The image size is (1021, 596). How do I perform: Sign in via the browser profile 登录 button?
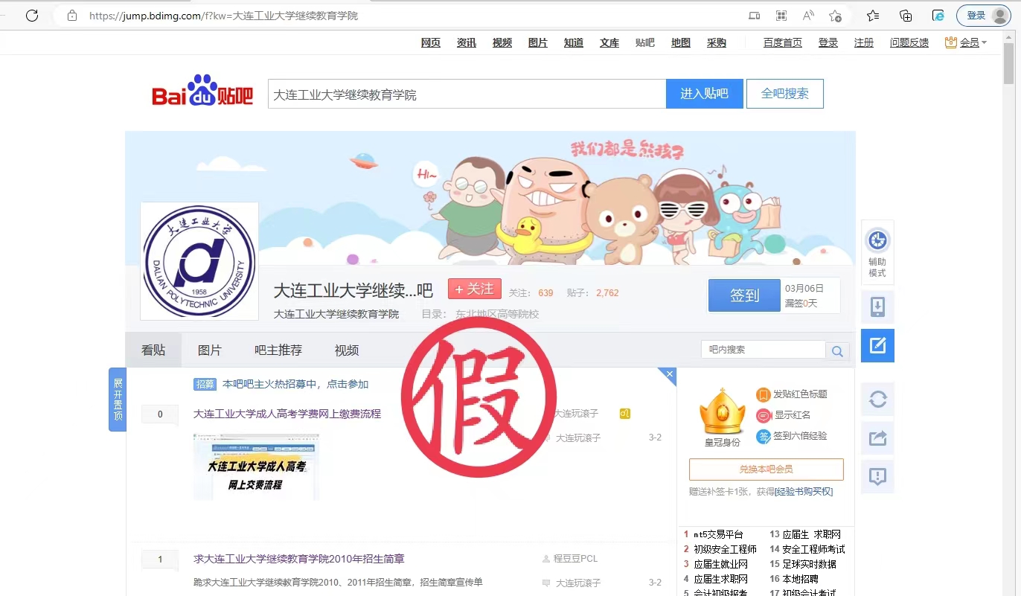tap(985, 16)
